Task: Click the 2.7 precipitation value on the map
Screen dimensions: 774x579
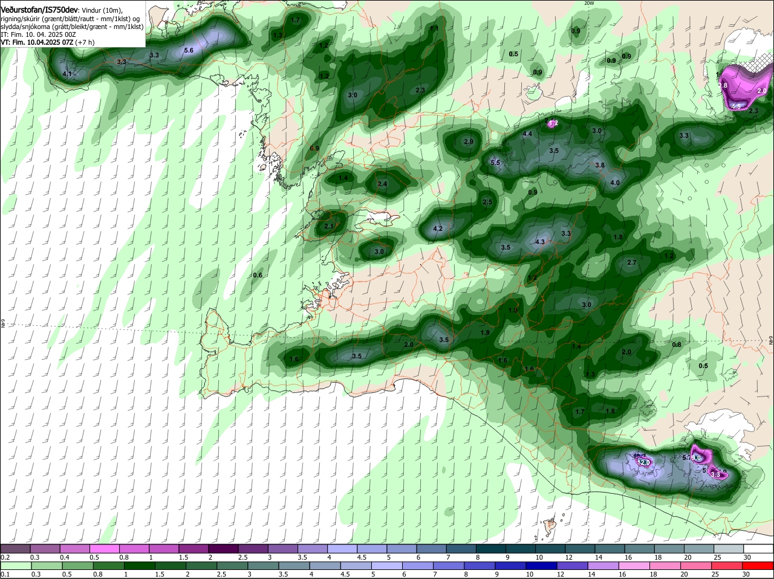Action: pyautogui.click(x=632, y=262)
